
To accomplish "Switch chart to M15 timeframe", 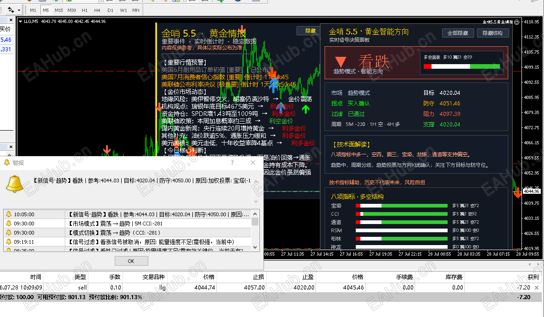I will (x=59, y=11).
